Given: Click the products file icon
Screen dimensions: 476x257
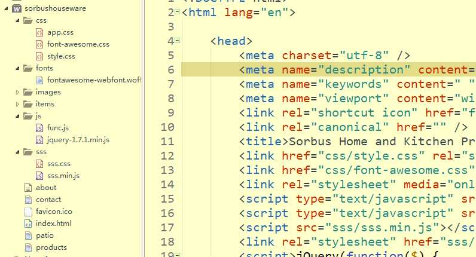Looking at the screenshot, I should pos(28,247).
